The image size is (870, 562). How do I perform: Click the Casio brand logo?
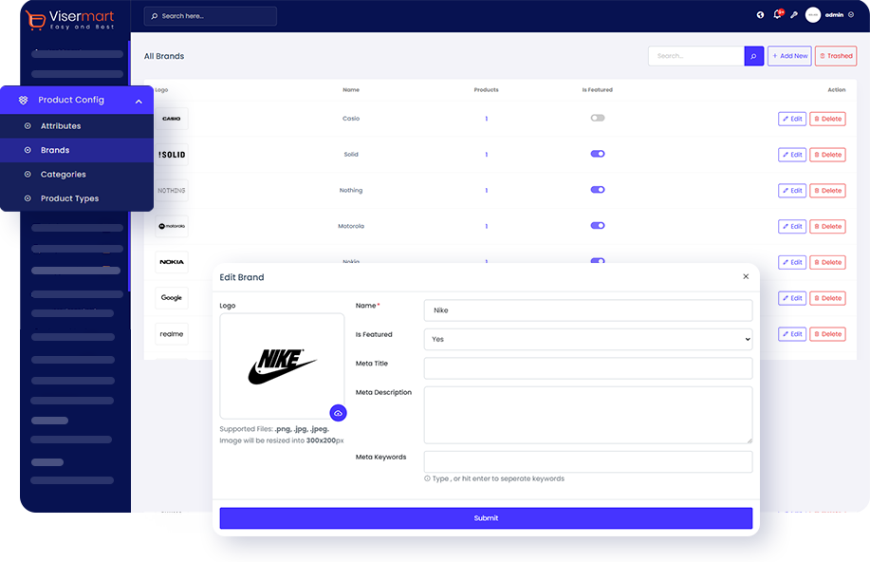[x=172, y=119]
